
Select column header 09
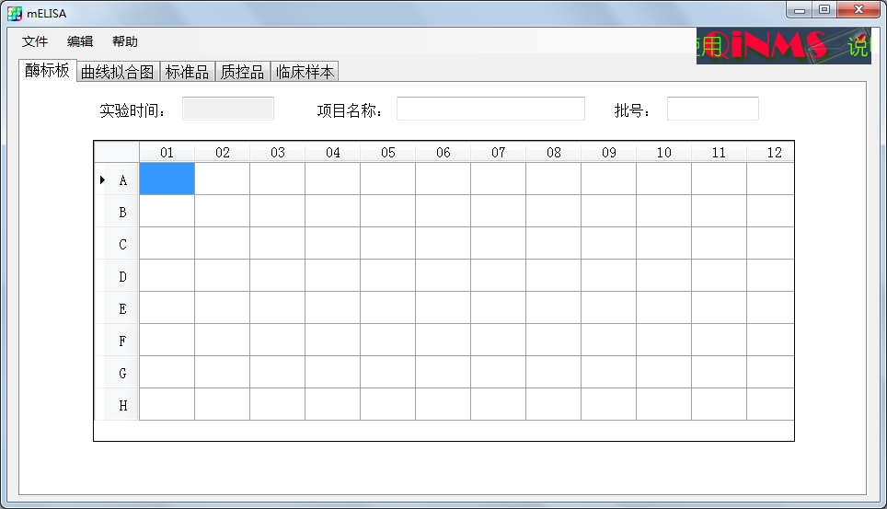609,152
